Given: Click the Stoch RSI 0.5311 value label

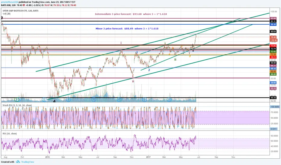Looking at the screenshot, I should pyautogui.click(x=273, y=129).
